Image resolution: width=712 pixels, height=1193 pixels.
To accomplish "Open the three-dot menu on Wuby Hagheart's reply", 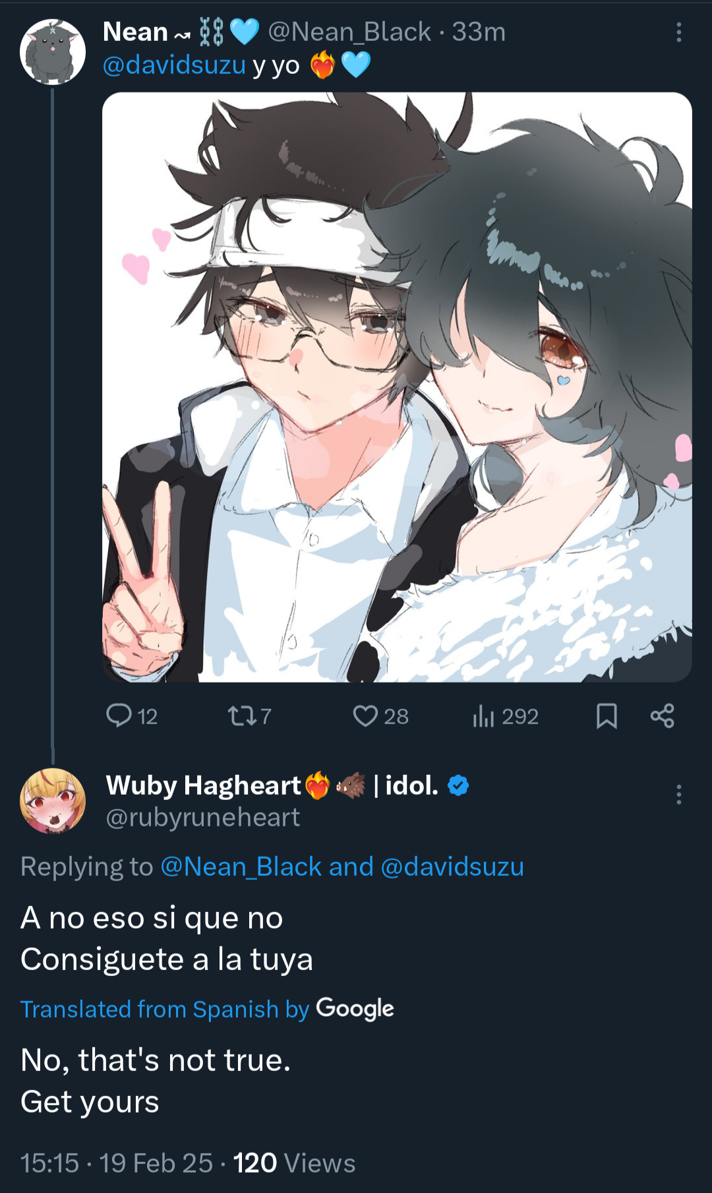I will click(678, 794).
